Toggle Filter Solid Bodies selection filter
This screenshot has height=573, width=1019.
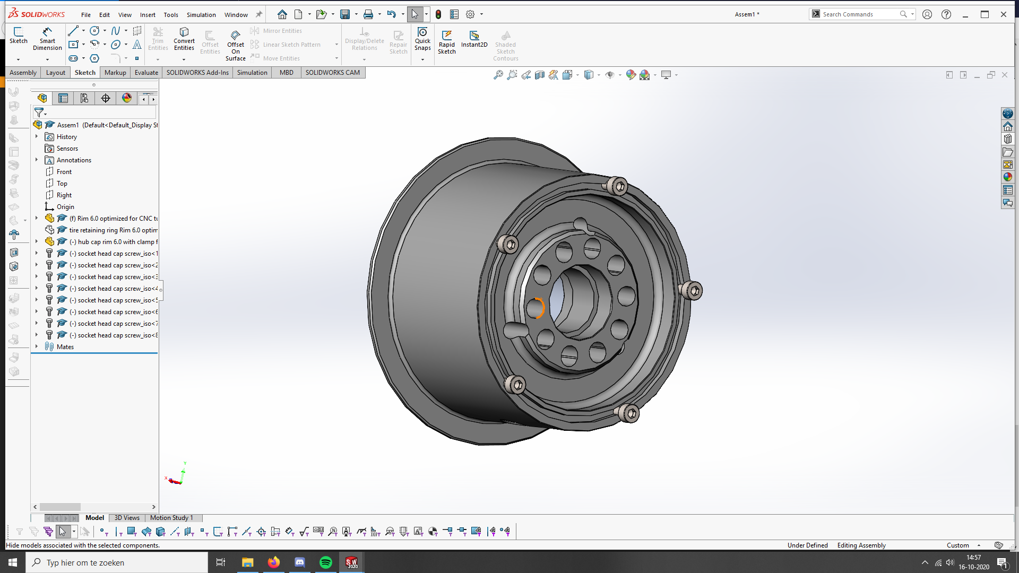point(160,532)
